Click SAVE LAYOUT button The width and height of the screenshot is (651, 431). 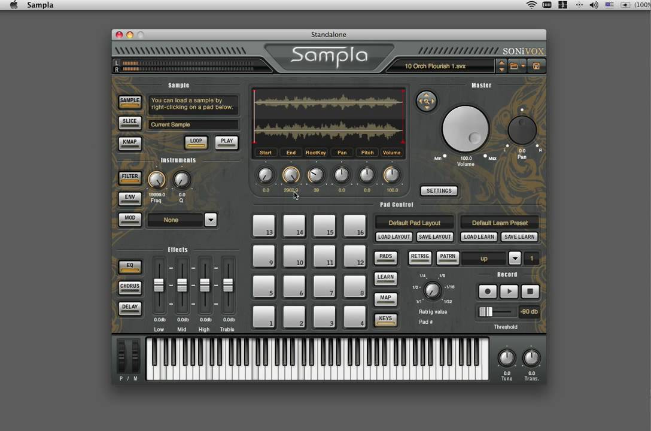(x=434, y=236)
